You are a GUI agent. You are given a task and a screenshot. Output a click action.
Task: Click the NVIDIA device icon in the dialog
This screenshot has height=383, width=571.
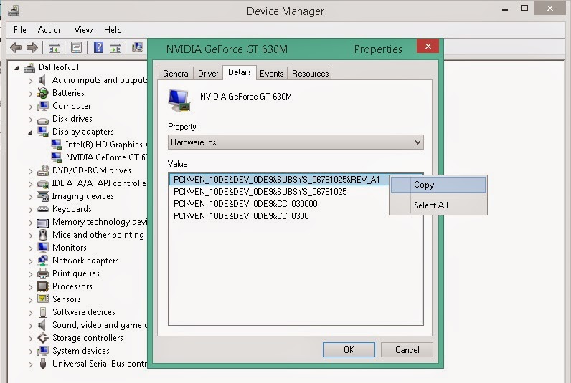pos(179,100)
